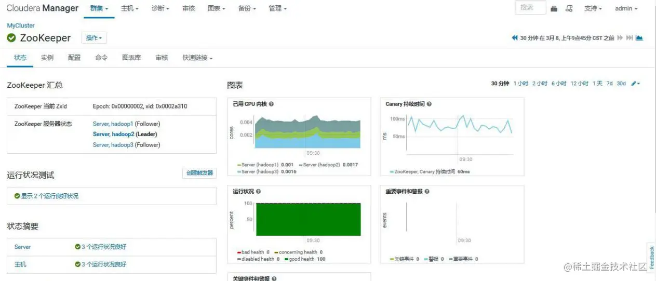Open the 诊断 menu
Screen dimensions: 656x281
(160, 8)
